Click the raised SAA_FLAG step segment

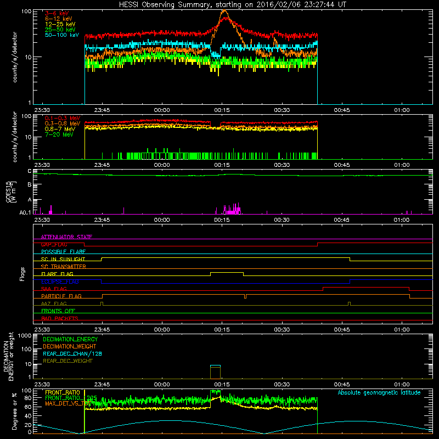(x=366, y=287)
